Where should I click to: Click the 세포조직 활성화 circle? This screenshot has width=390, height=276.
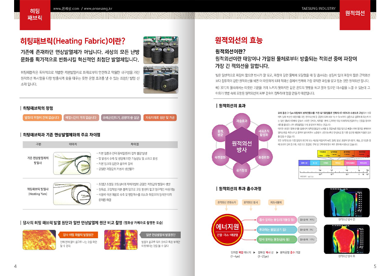click(x=264, y=132)
